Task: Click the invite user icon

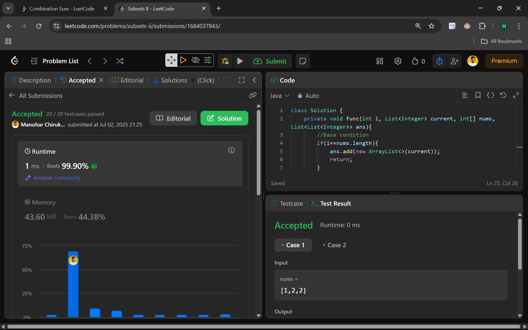Action: (454, 61)
